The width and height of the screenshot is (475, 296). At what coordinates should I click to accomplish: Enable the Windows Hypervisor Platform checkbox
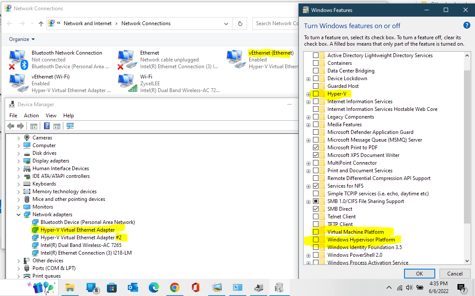pyautogui.click(x=316, y=239)
